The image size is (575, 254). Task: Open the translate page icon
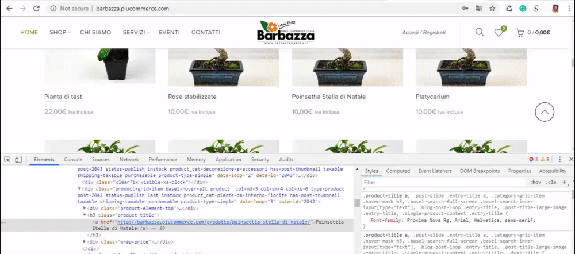coord(478,9)
